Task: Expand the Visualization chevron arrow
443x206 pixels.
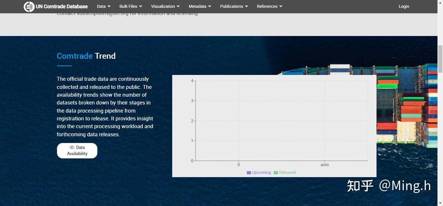Action: (x=178, y=6)
